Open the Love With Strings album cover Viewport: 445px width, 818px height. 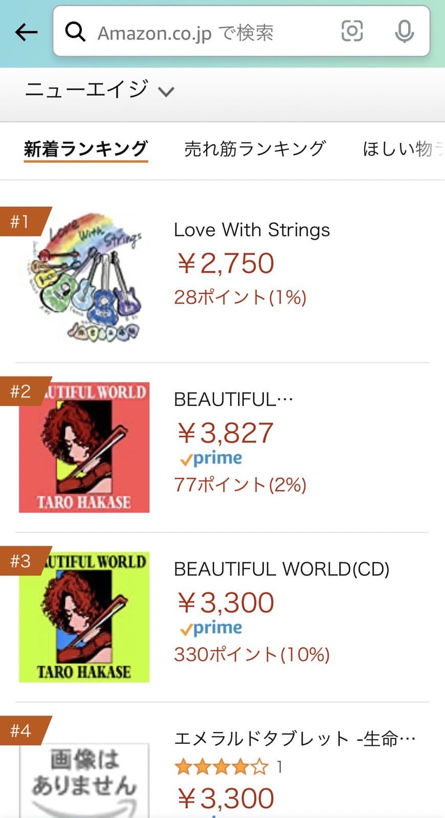84,277
